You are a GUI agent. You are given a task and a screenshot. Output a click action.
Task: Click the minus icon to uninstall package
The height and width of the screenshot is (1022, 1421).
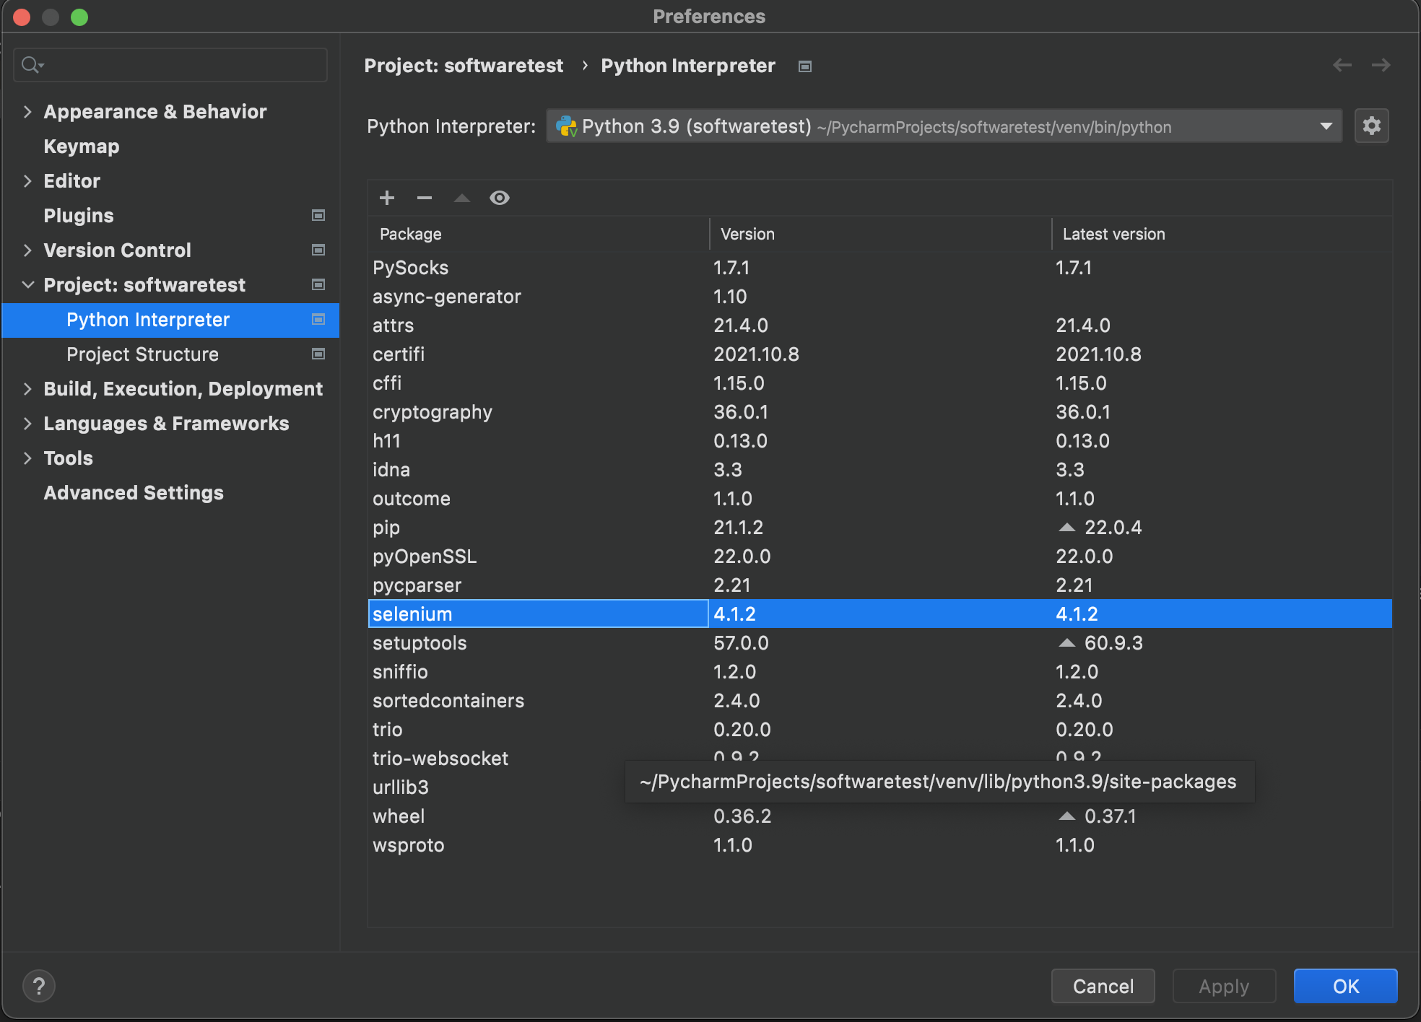(x=425, y=198)
